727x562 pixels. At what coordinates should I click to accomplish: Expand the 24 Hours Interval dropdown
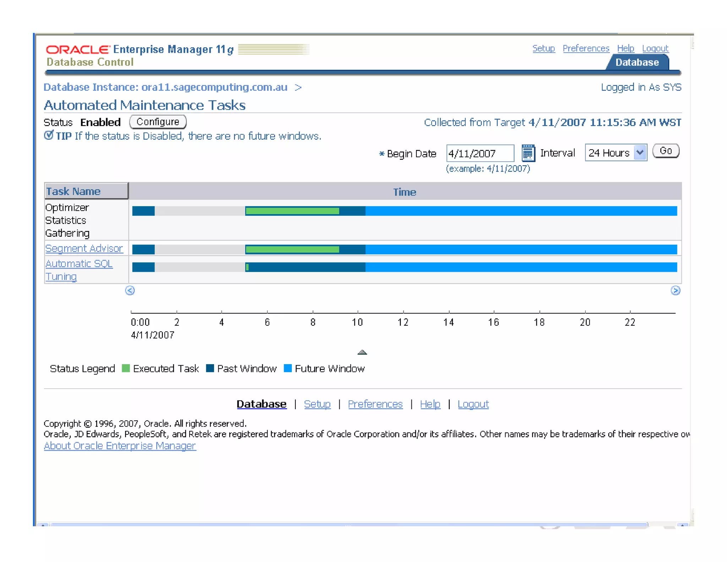point(640,153)
